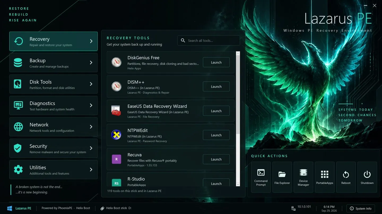Click the DISM++ app icon

[x=116, y=86]
